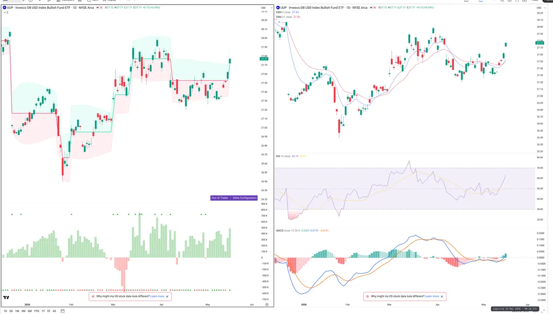Open the left chart time axis settings icon
The height and width of the screenshot is (314, 553).
pos(266,304)
